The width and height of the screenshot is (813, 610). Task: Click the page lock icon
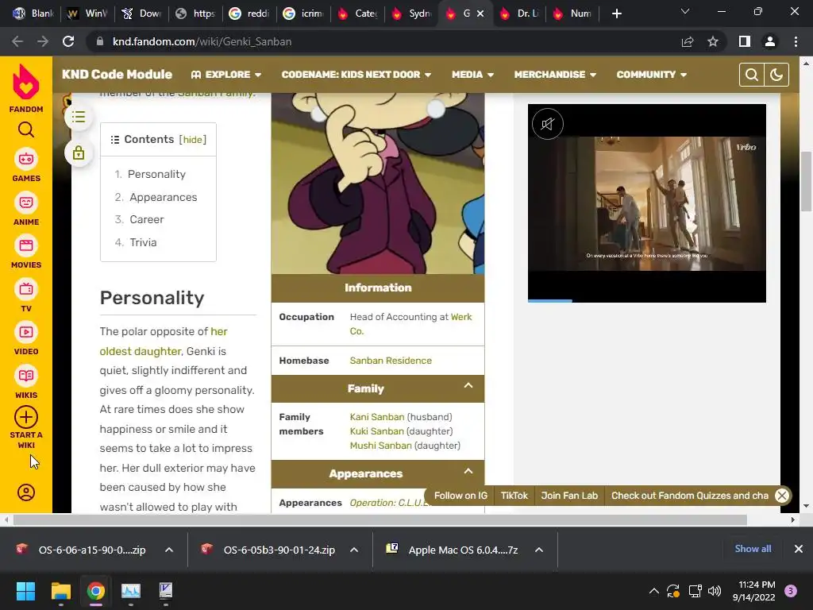coord(79,153)
